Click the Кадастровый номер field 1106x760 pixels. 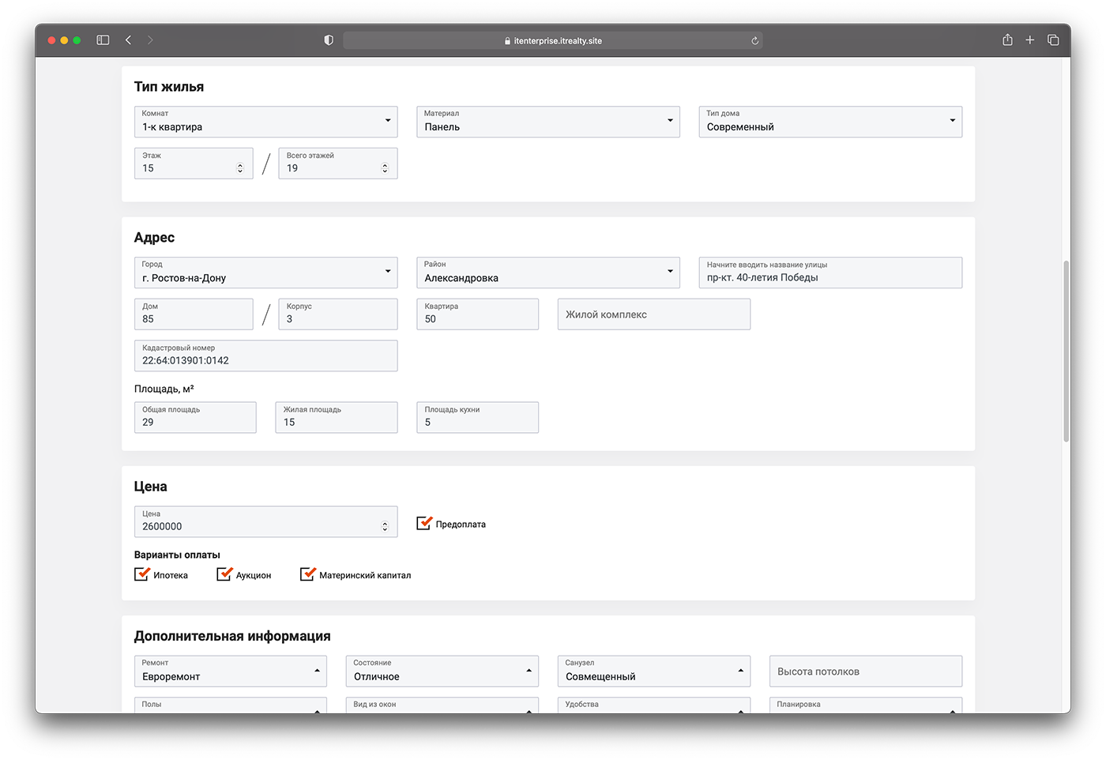tap(265, 356)
